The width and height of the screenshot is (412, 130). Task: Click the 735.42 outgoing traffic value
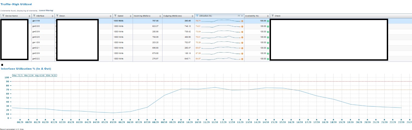click(188, 32)
